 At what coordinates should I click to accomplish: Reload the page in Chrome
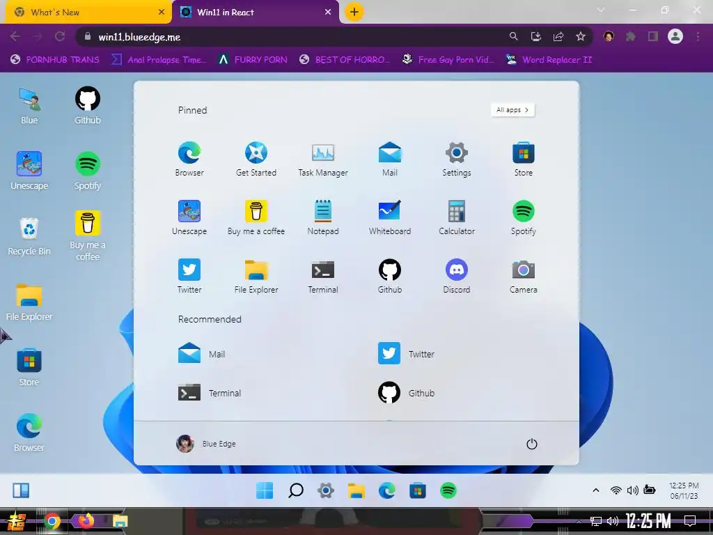pos(60,36)
